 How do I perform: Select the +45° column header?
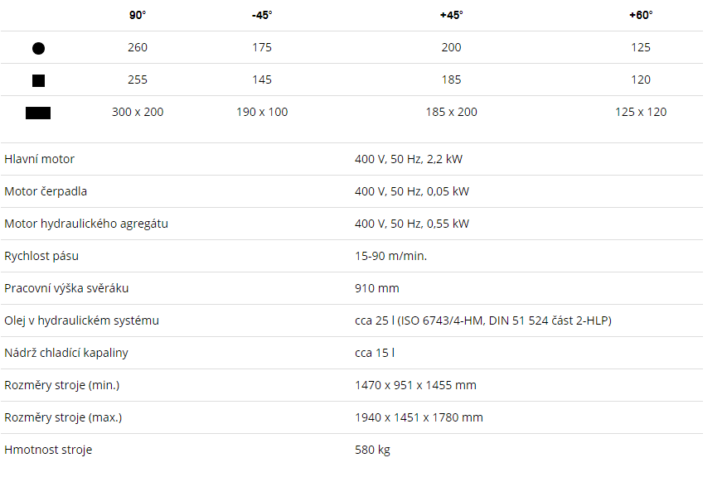pyautogui.click(x=451, y=15)
